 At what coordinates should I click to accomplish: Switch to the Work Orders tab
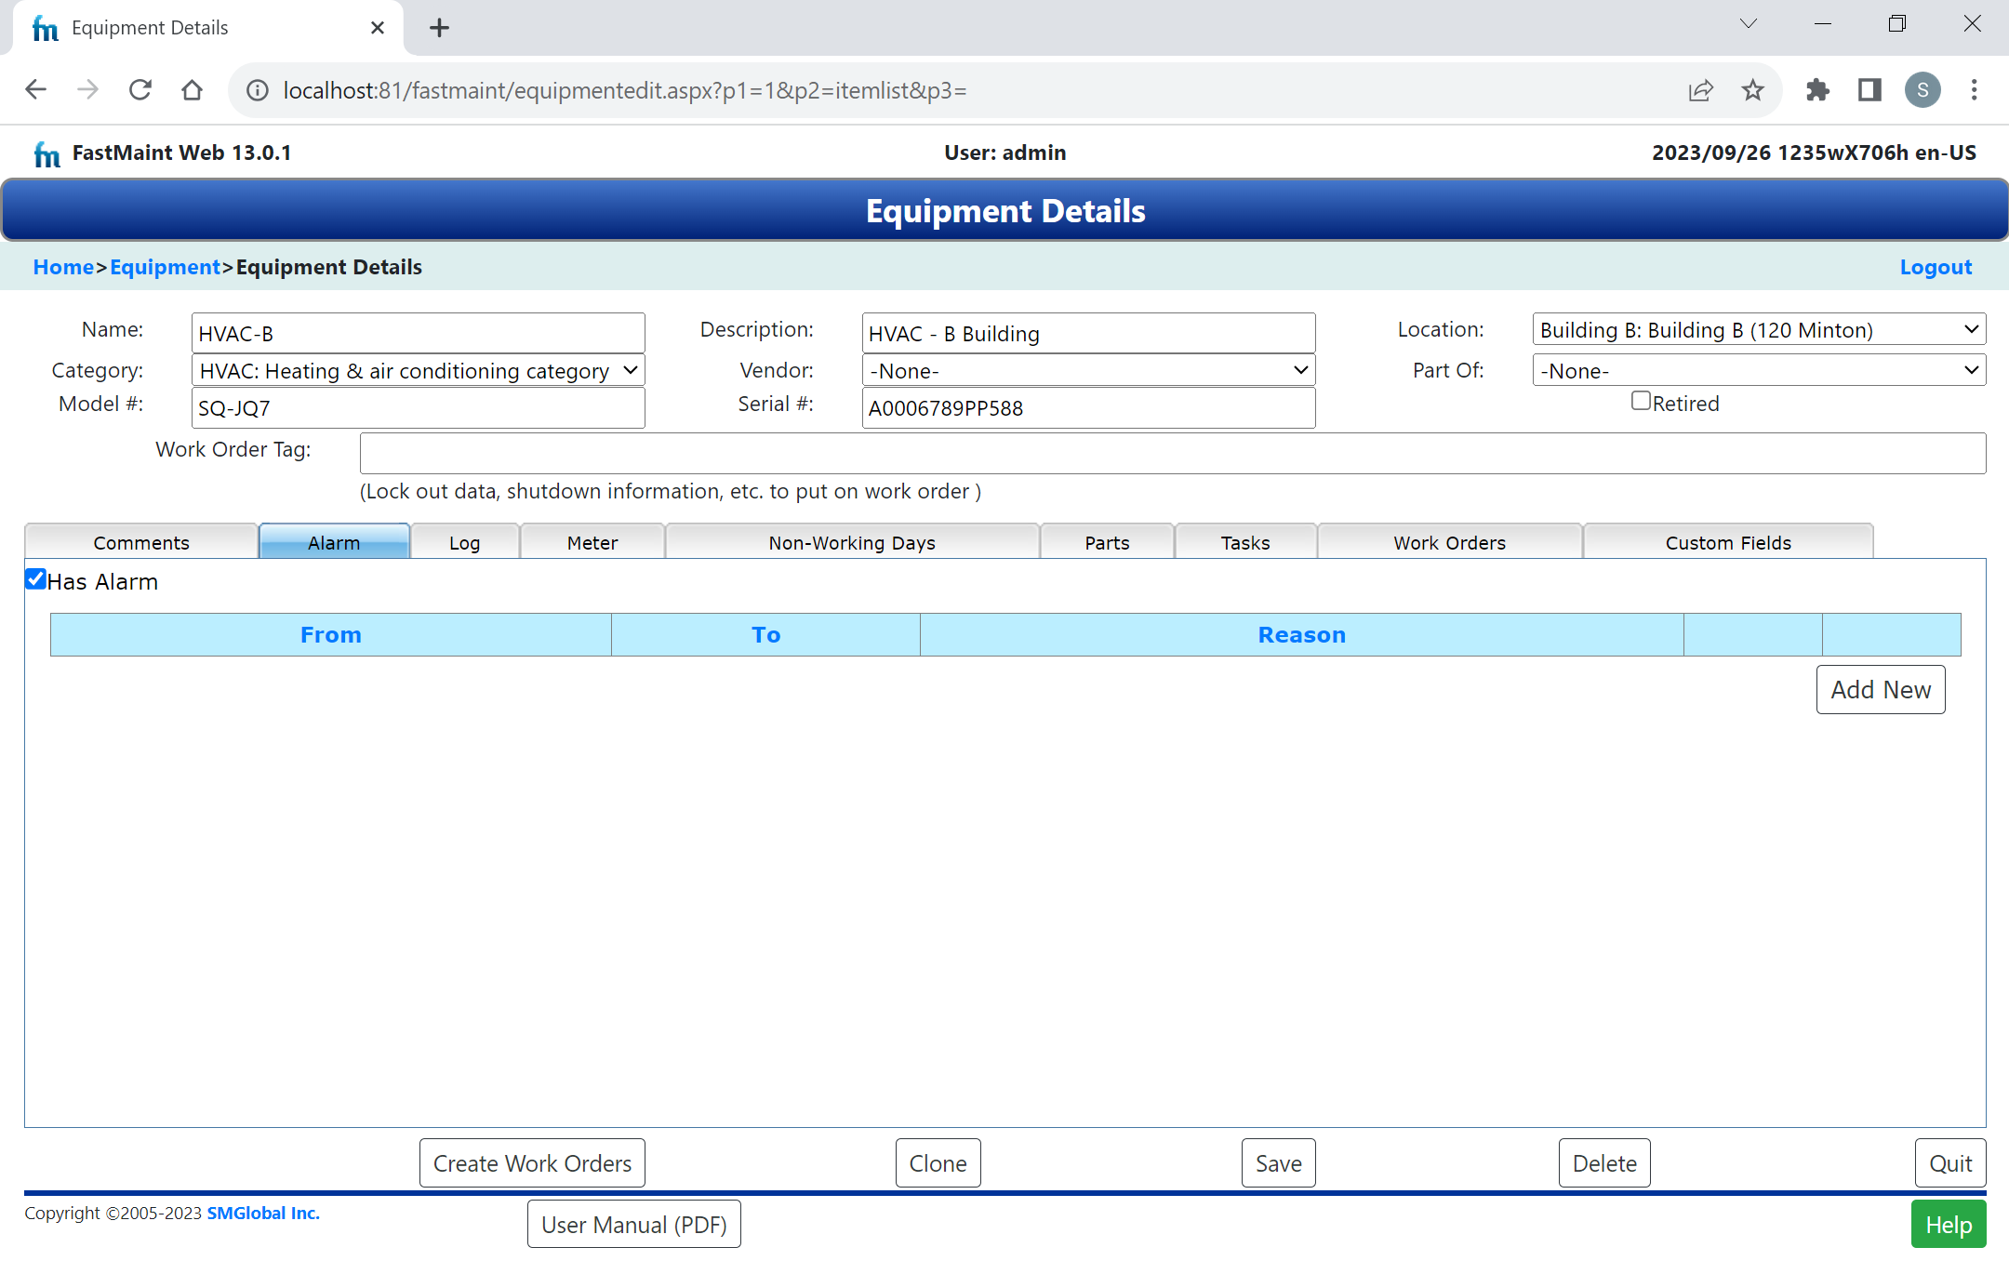pyautogui.click(x=1449, y=542)
